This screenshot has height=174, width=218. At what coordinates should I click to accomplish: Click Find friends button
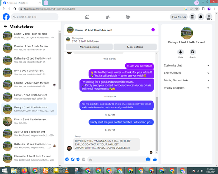pos(179,17)
